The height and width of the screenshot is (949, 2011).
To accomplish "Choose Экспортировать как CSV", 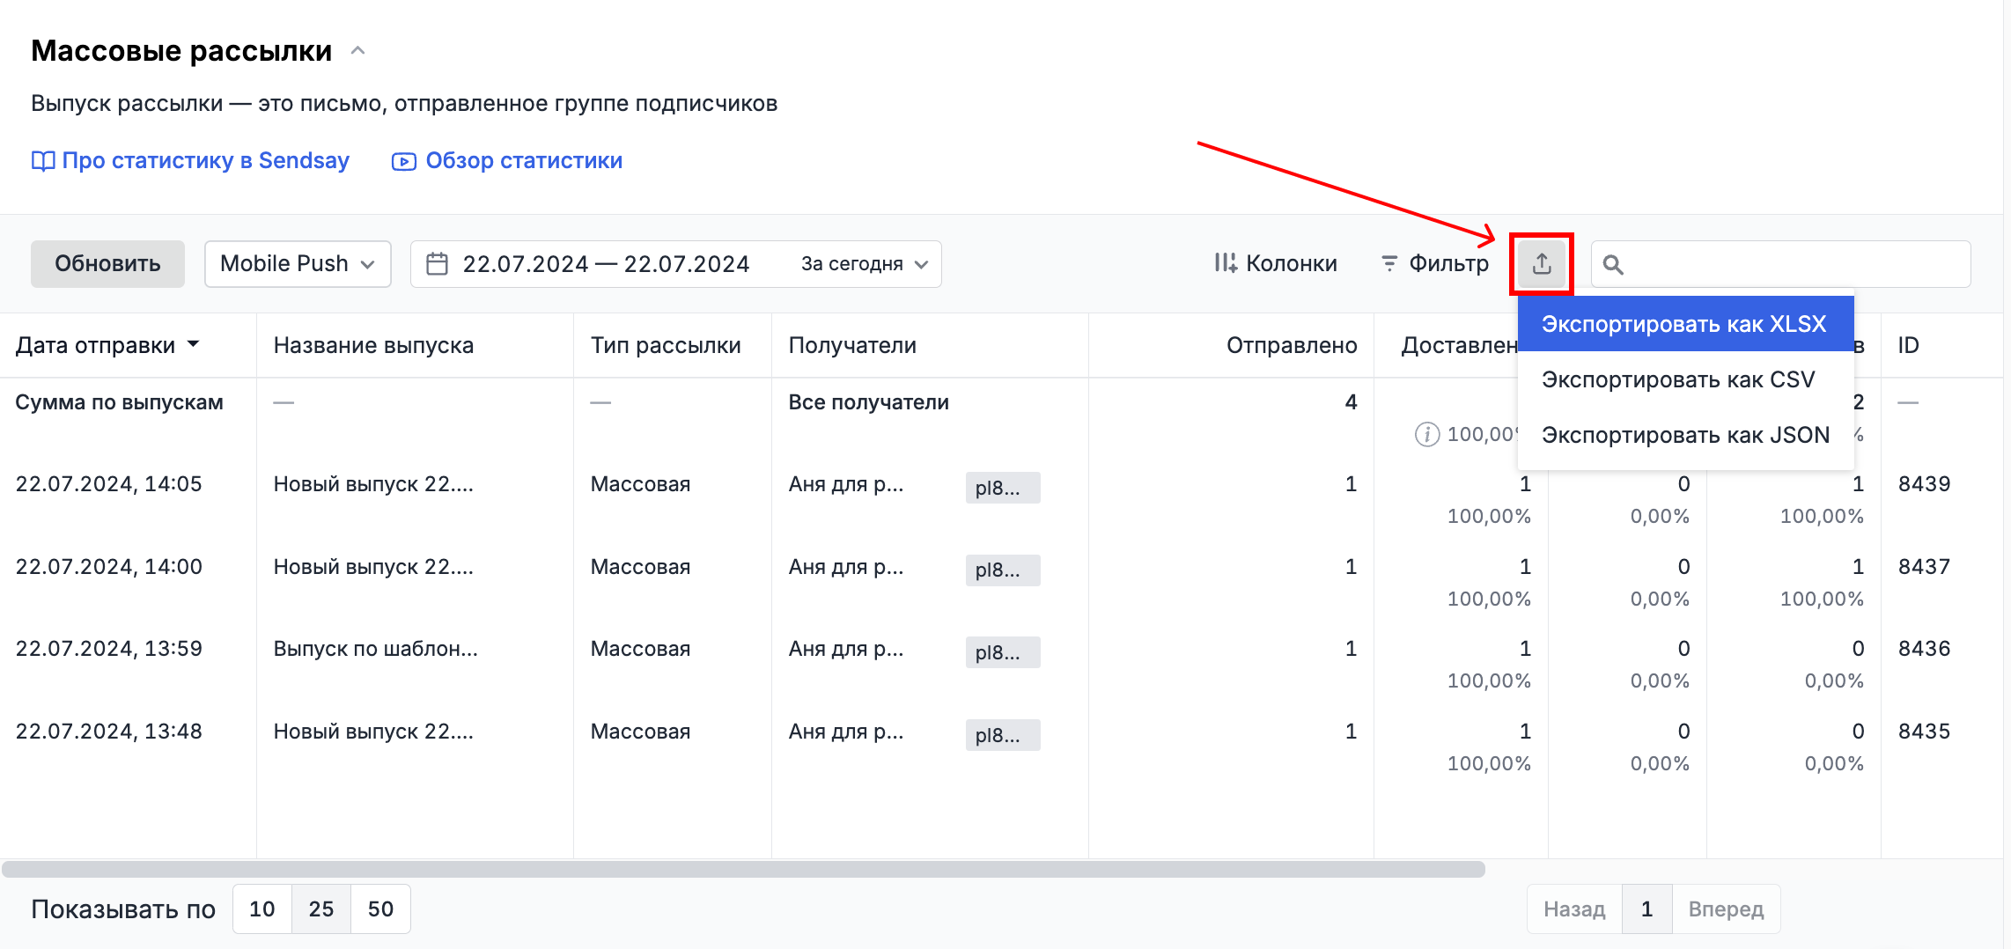I will coord(1677,379).
